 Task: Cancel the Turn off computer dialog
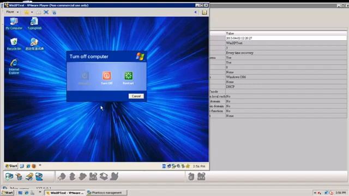136,96
